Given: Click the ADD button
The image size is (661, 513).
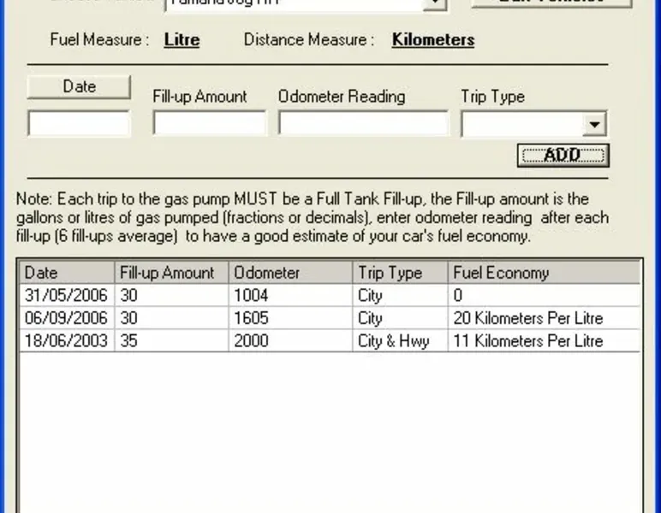Looking at the screenshot, I should pos(563,156).
